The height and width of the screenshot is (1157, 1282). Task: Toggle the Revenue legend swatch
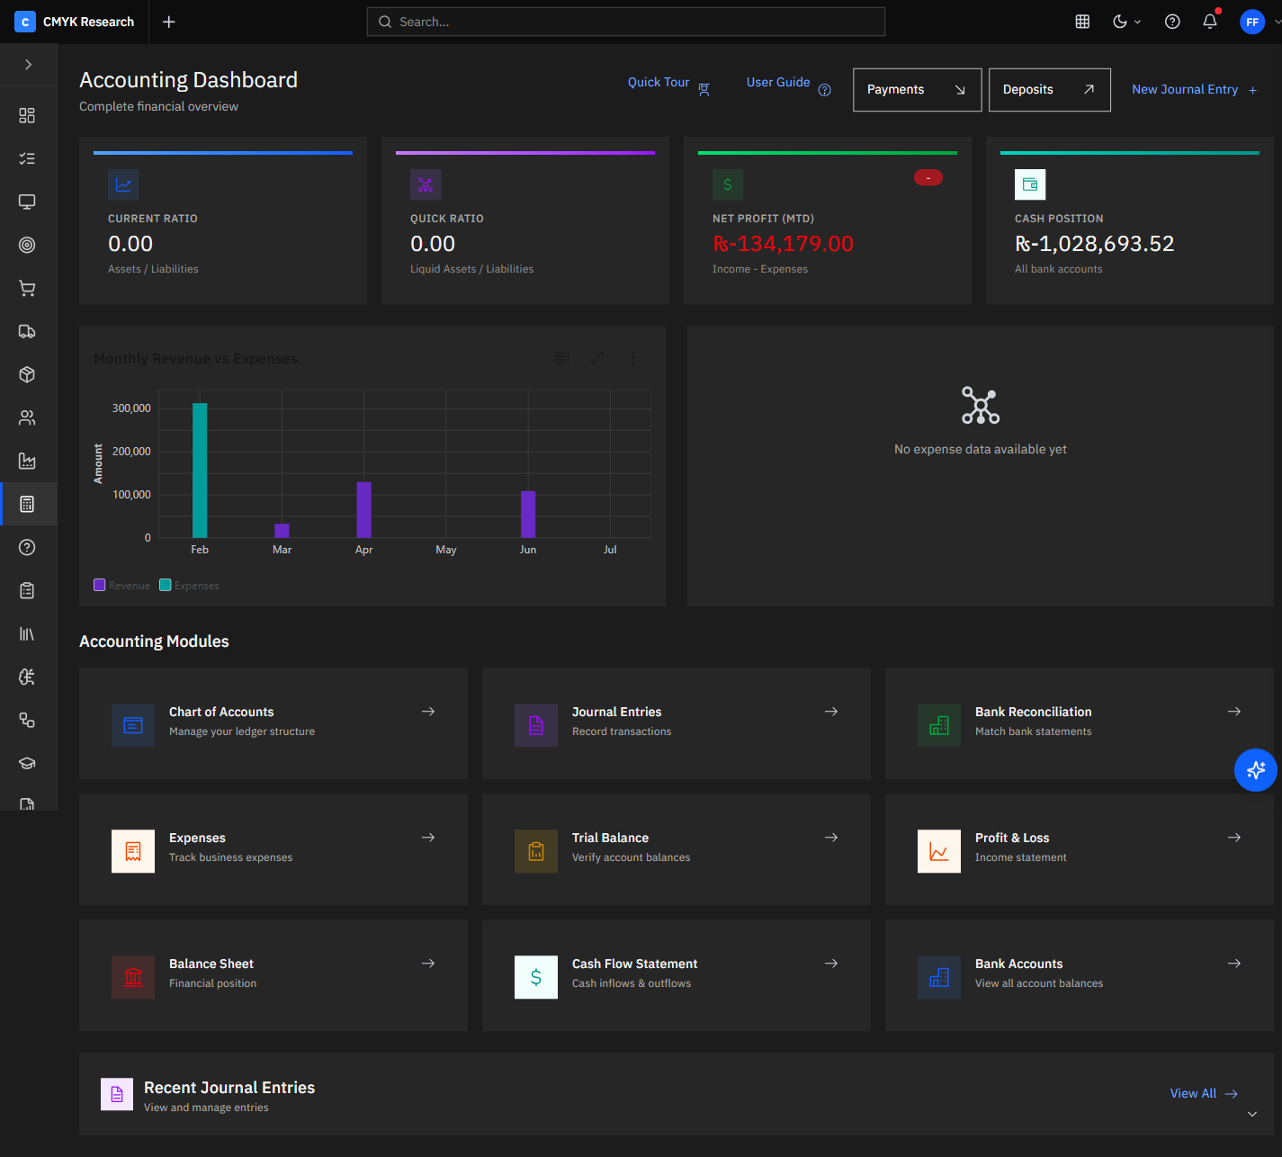click(100, 585)
